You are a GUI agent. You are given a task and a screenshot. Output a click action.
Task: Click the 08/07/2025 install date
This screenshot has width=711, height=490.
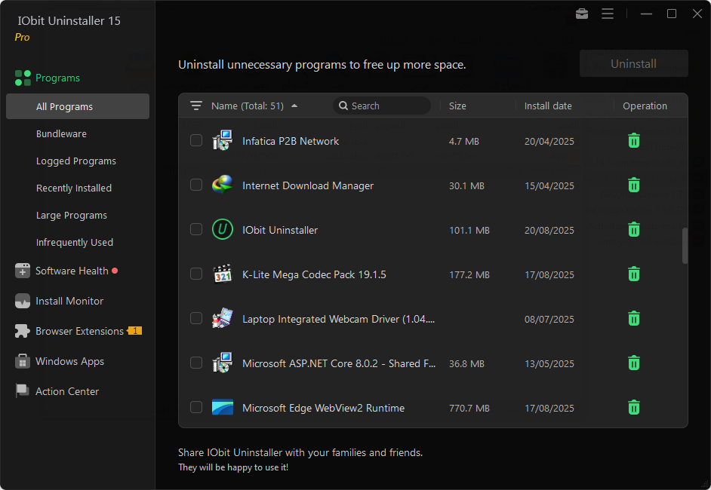tap(549, 320)
